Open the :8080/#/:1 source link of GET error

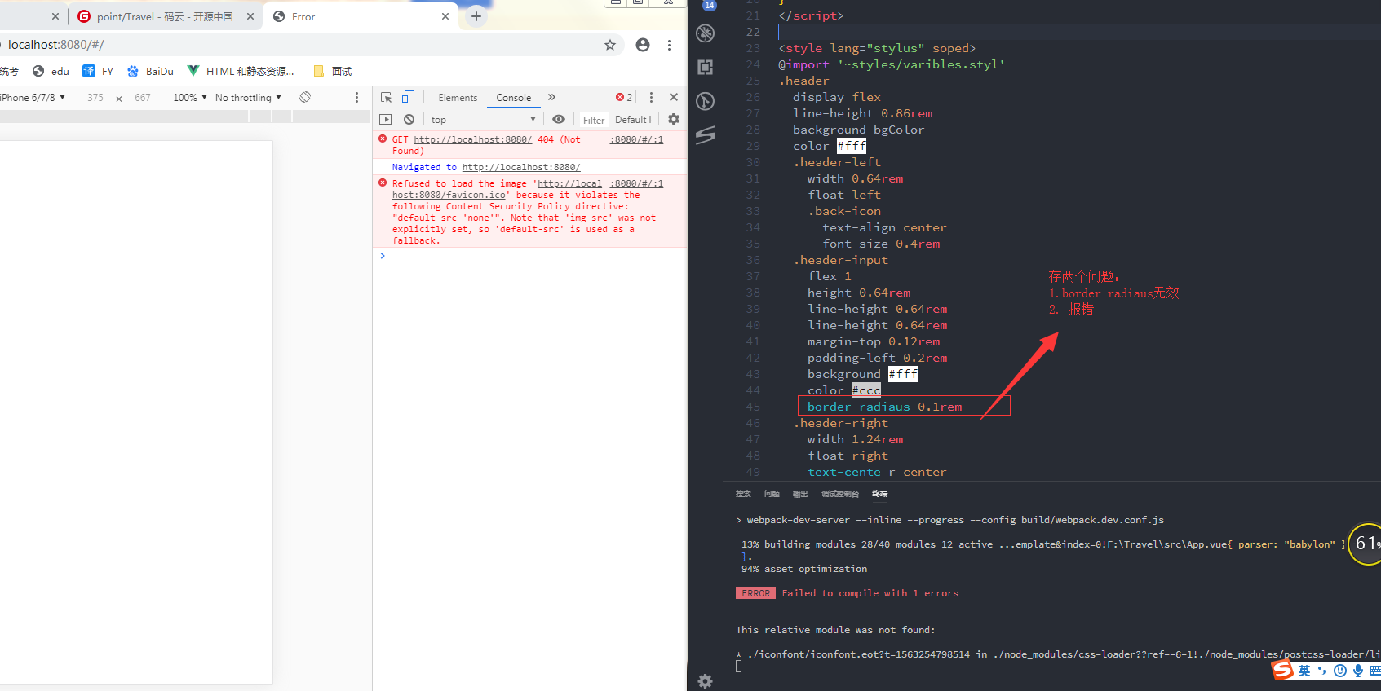point(636,139)
